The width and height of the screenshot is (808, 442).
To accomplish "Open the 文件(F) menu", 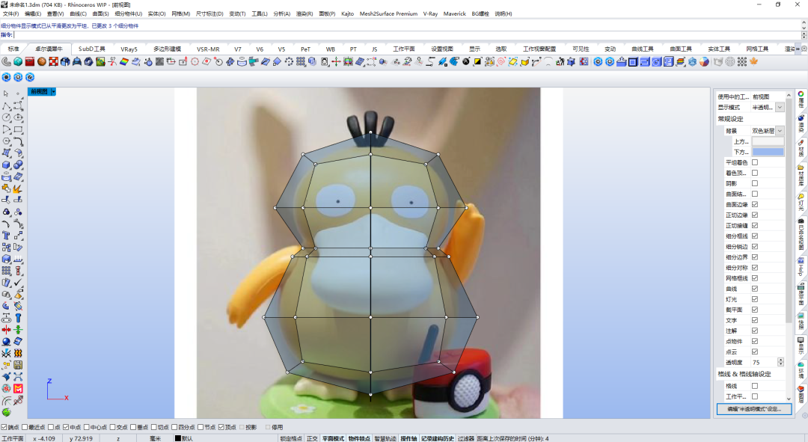I will coord(10,14).
